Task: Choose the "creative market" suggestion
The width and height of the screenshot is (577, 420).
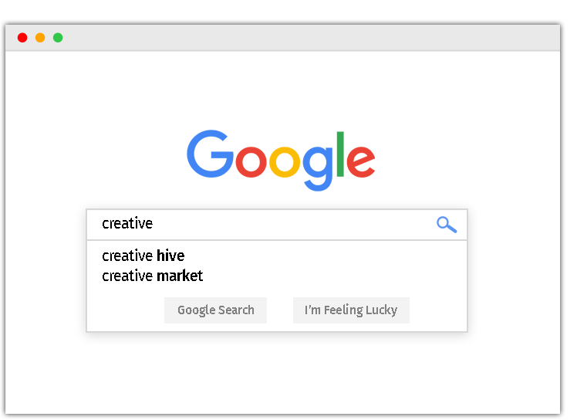Action: tap(153, 276)
